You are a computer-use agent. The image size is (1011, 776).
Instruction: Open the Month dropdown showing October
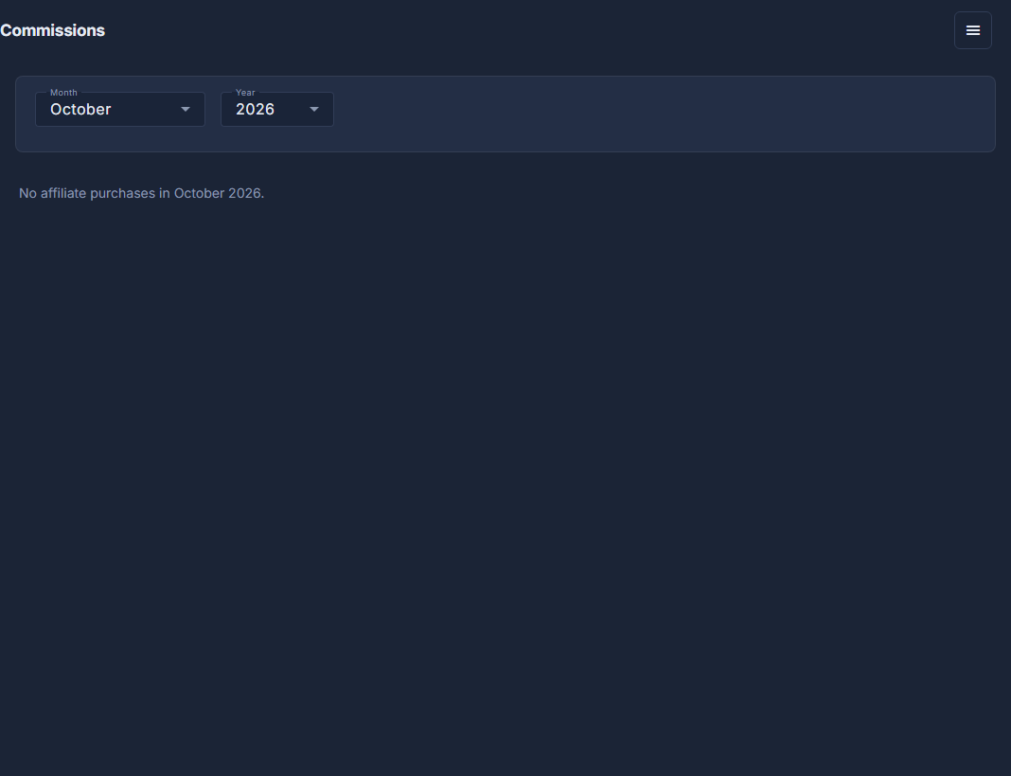click(120, 110)
